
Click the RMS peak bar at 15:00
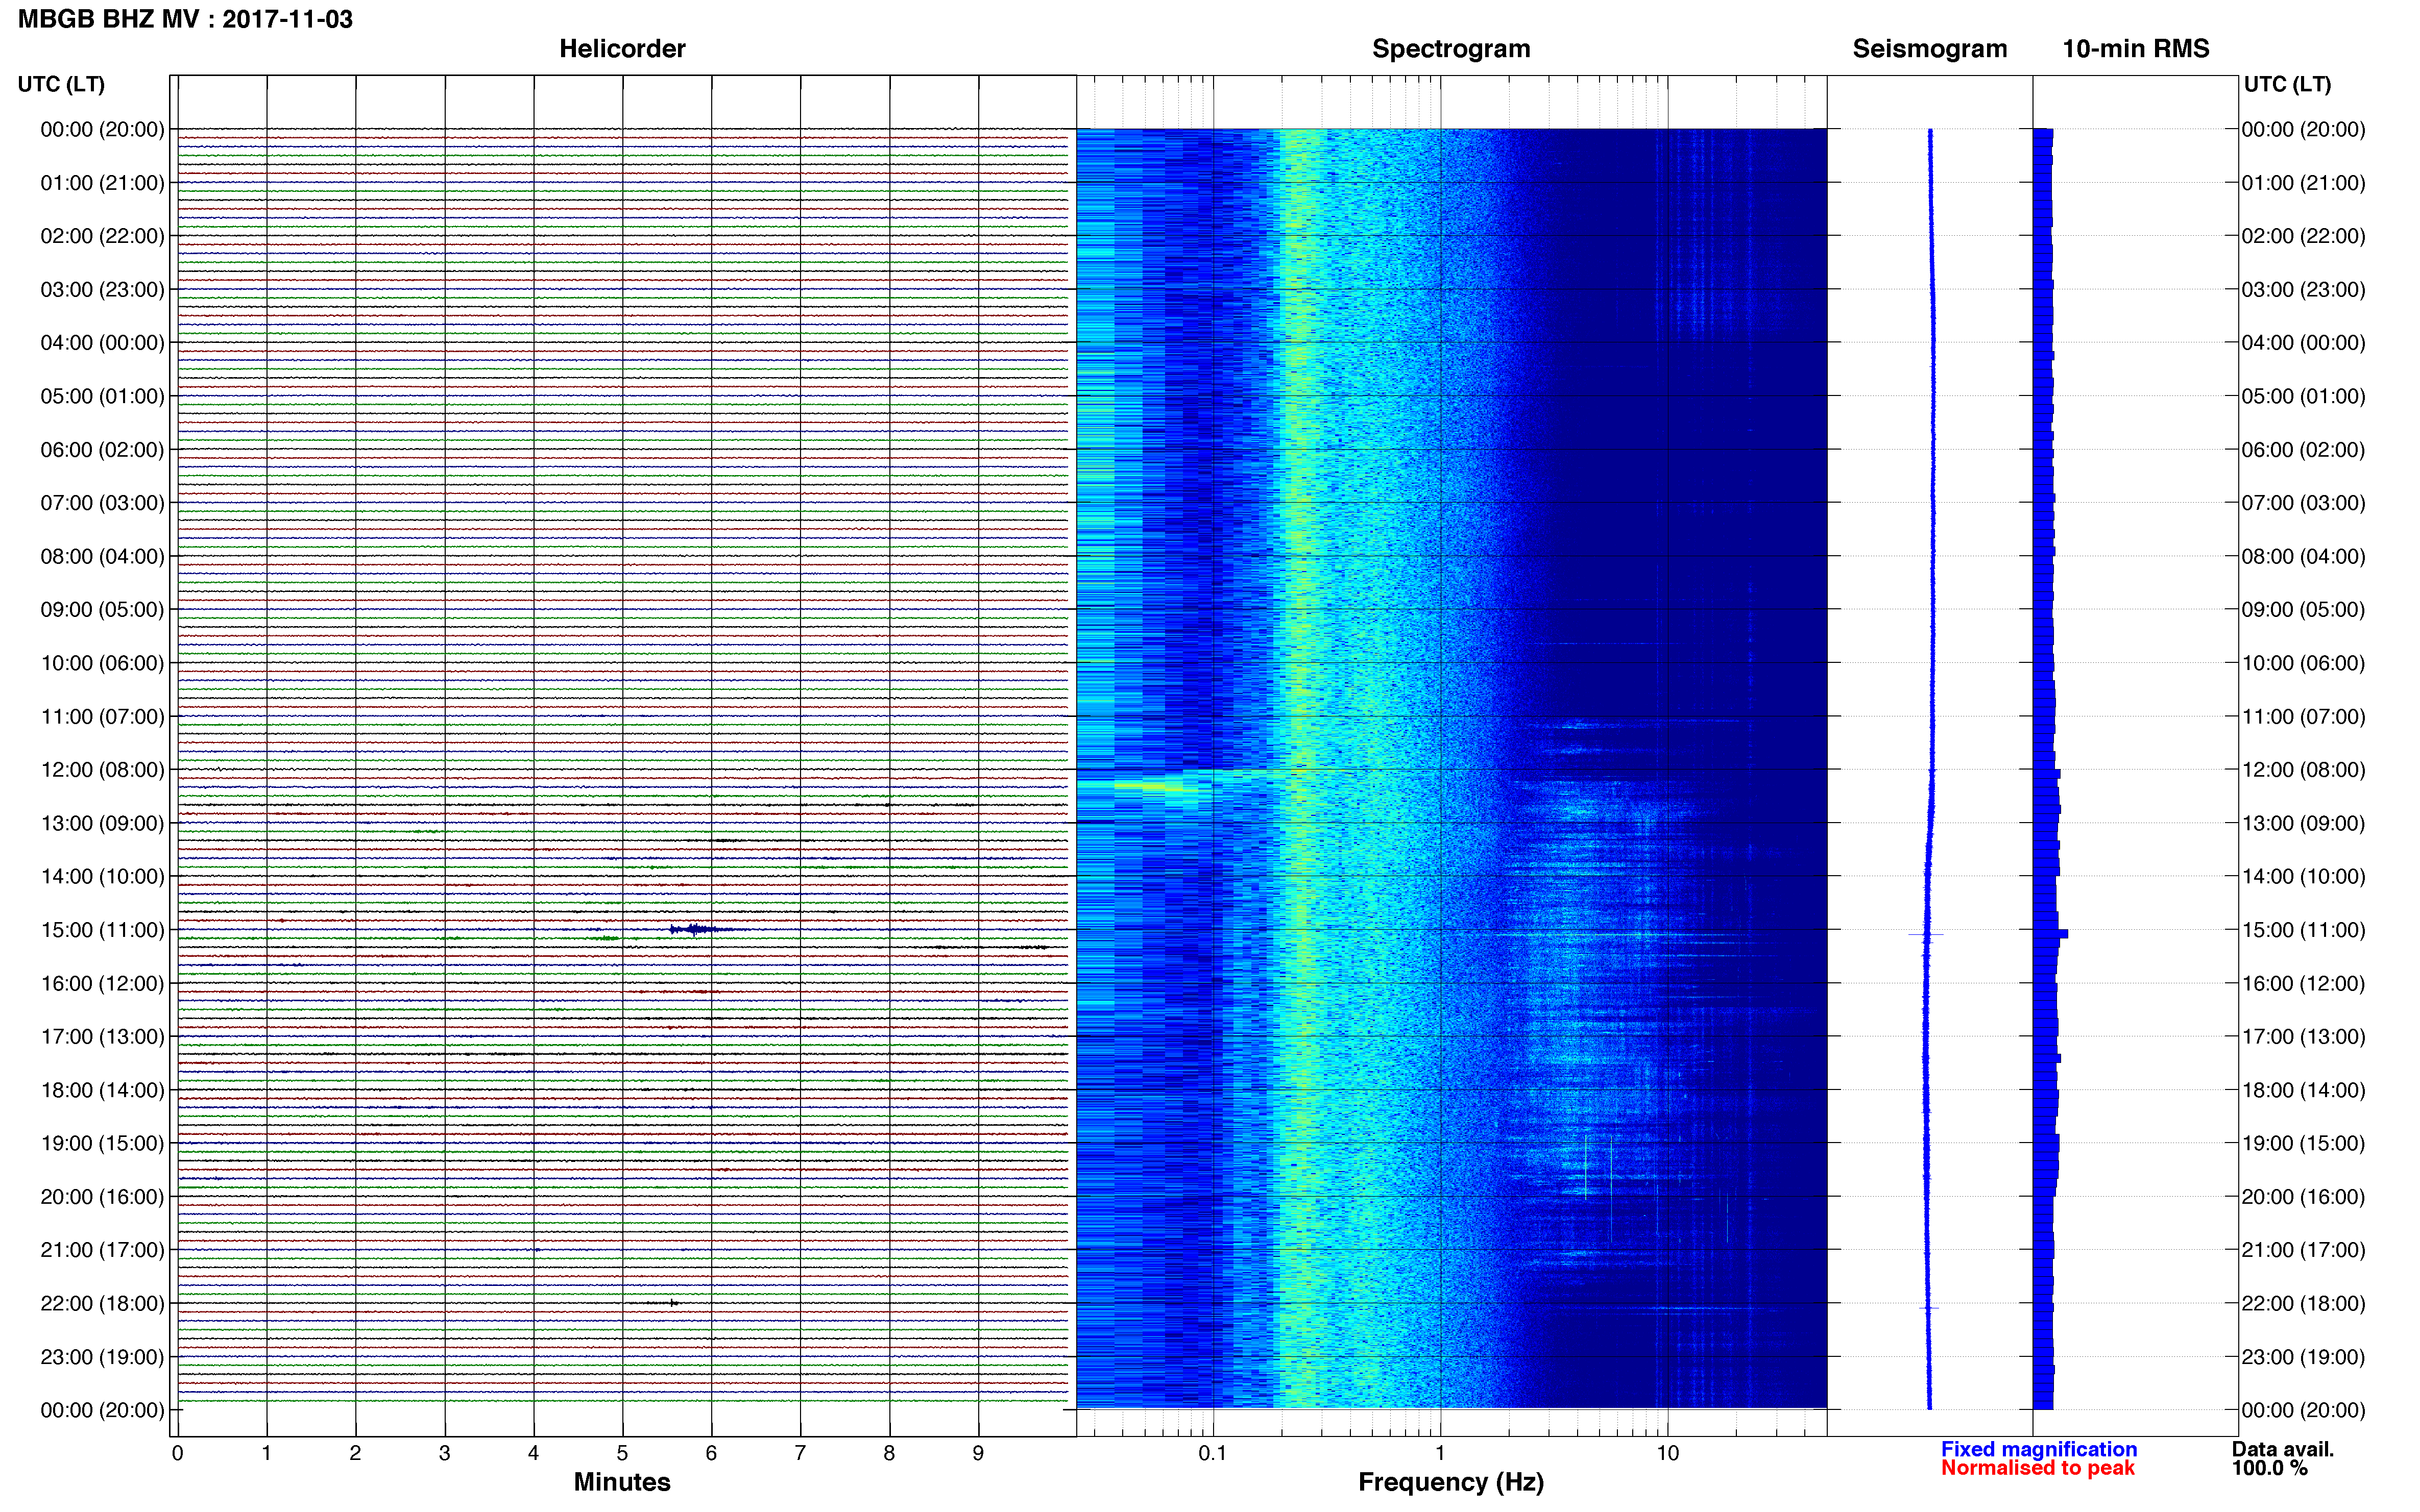pyautogui.click(x=2051, y=933)
